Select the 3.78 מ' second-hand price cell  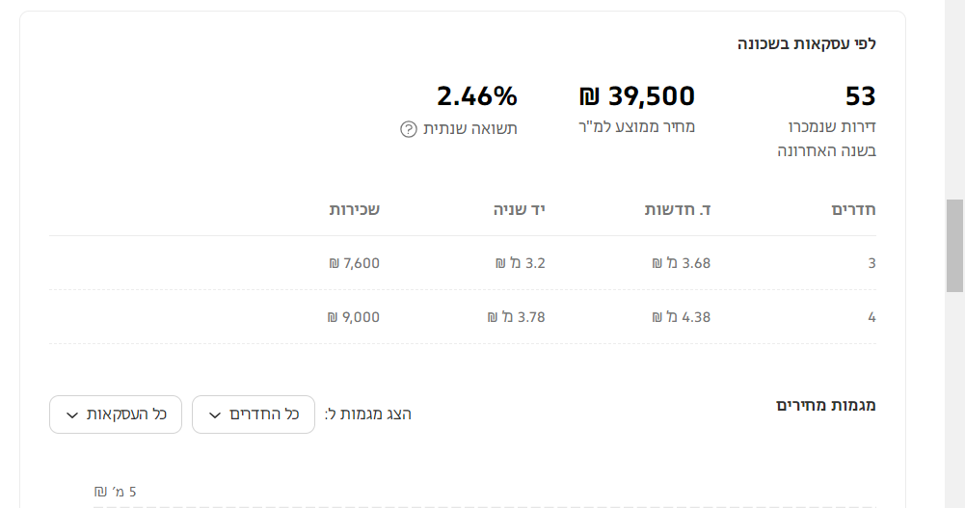518,317
